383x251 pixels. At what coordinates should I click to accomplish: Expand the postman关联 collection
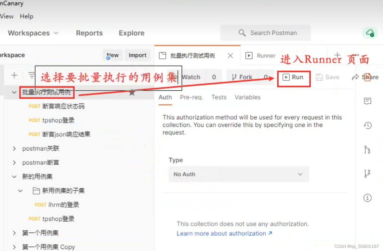14,148
